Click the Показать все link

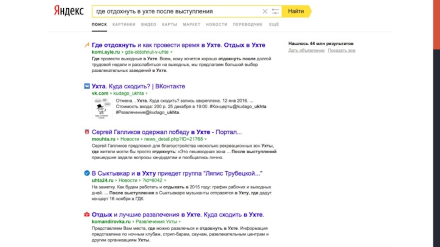(x=342, y=50)
